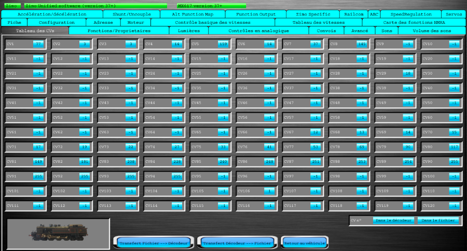467x251 pixels.
Task: Edit the CV106 value field
Action: pyautogui.click(x=269, y=191)
